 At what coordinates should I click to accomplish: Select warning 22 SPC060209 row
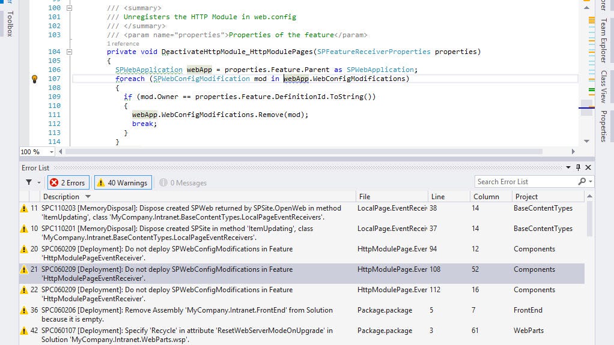coord(302,294)
